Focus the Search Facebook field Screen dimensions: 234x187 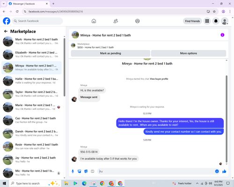coord(37,21)
